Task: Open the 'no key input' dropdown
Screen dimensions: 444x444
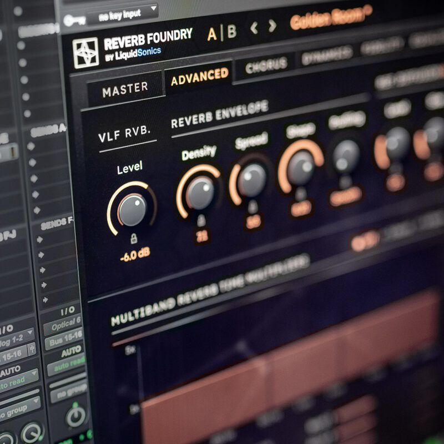Action: (x=122, y=14)
